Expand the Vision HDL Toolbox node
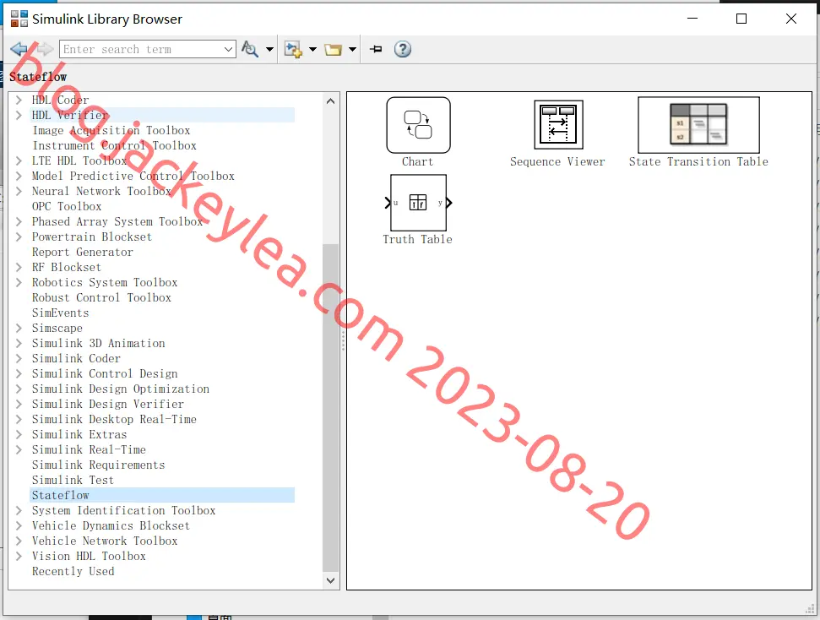This screenshot has height=620, width=820. point(19,556)
